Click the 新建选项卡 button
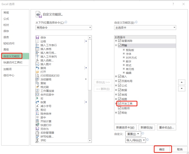This screenshot has height=154, width=189. coord(125,127)
